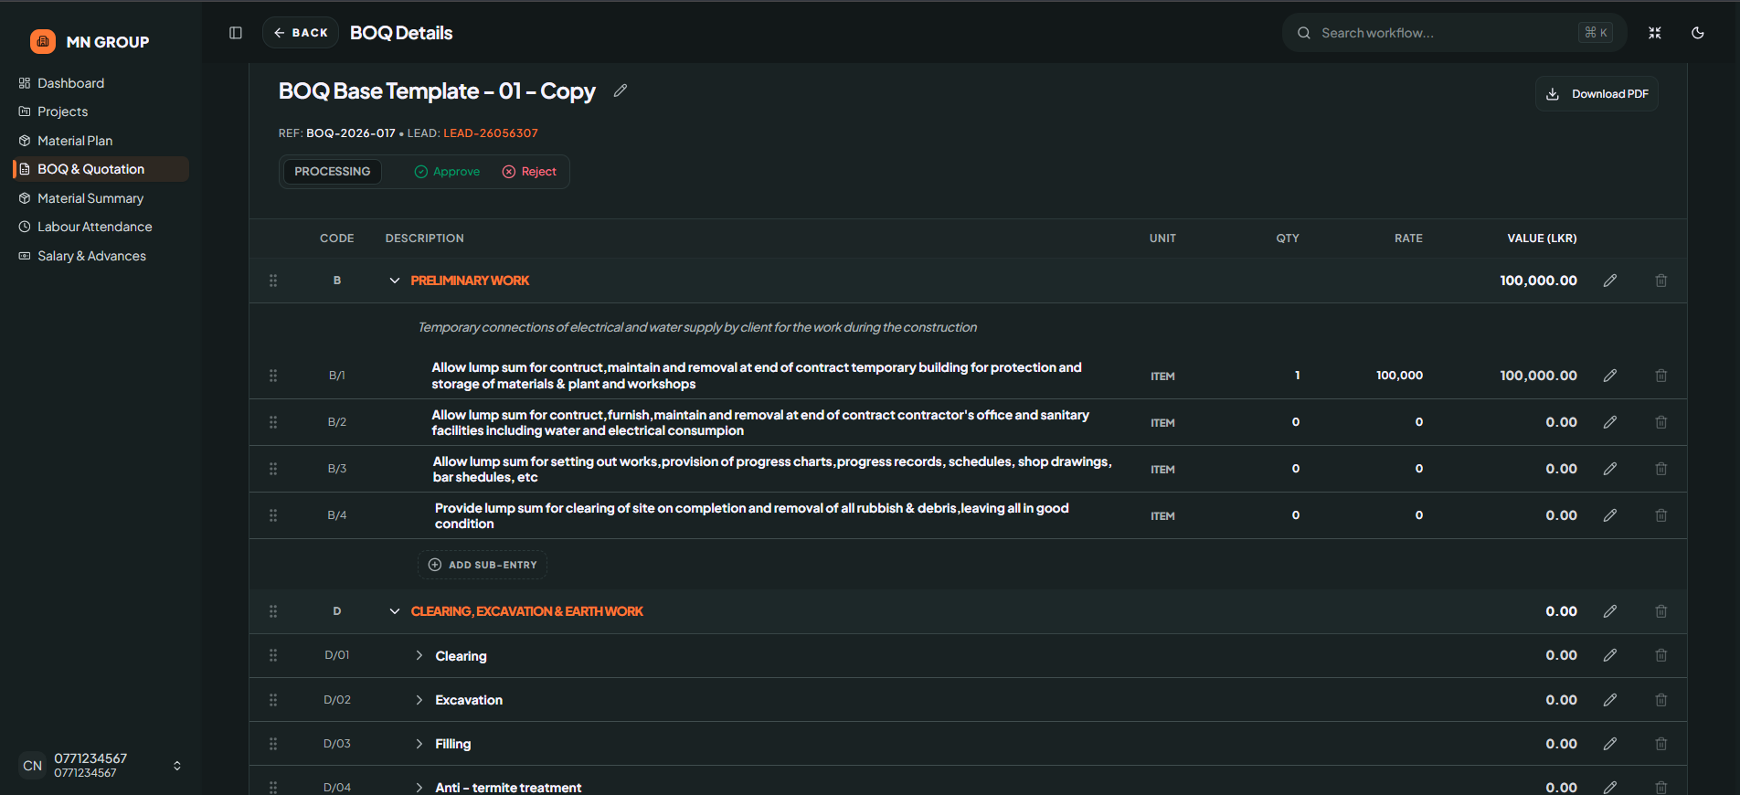Click the 100,000 rate value in B/1

[1399, 376]
